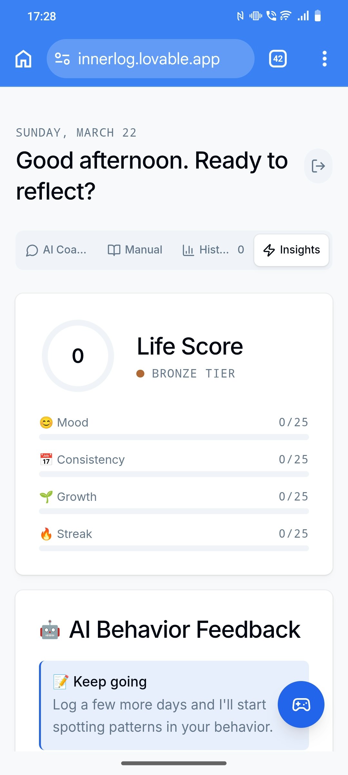Open the Chrome three-dot overflow menu

click(324, 59)
